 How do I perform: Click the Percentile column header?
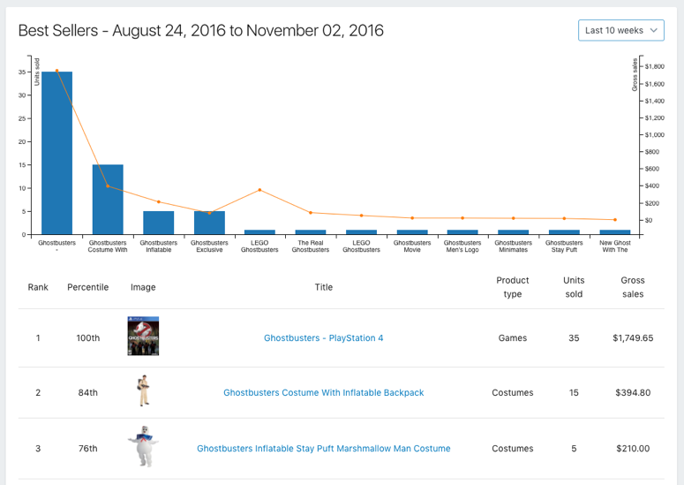88,287
